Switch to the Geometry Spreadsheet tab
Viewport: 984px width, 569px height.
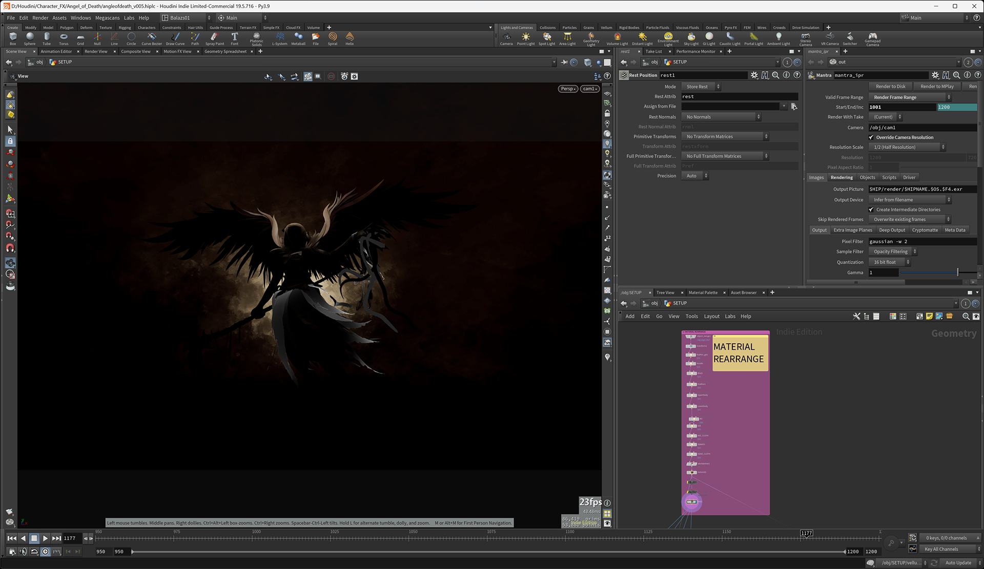click(x=225, y=51)
